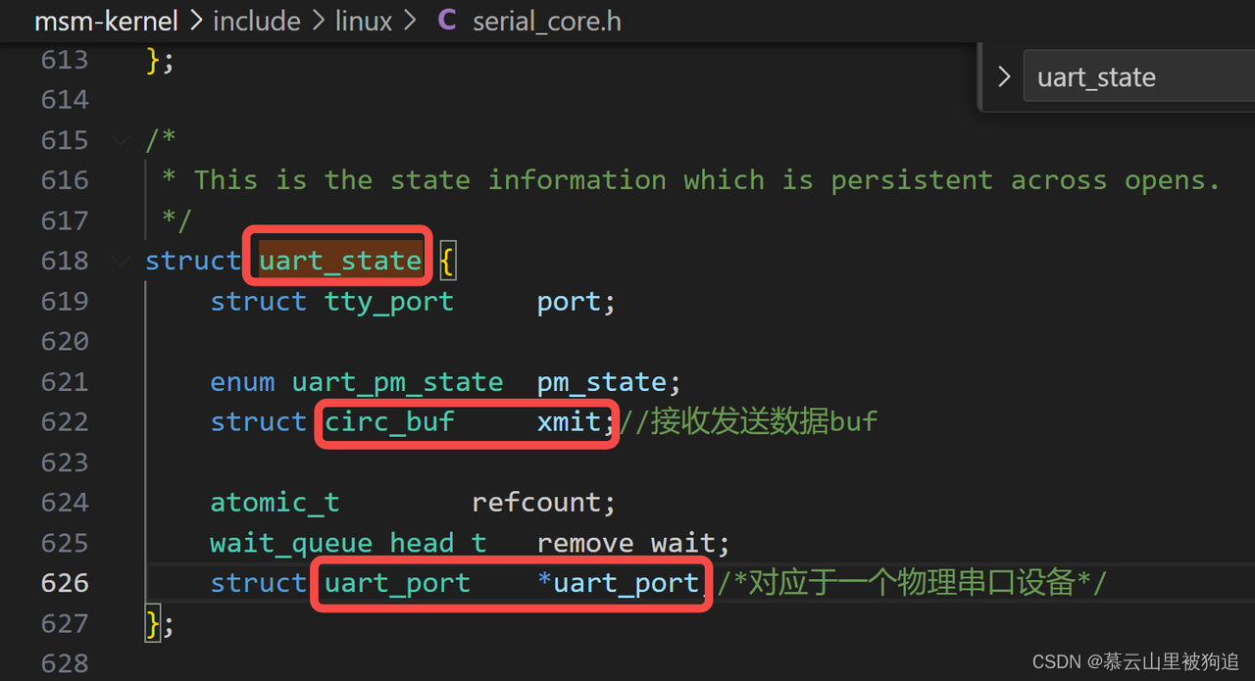
Task: Open the msm-kernel breadcrumb dropdown
Action: (106, 21)
